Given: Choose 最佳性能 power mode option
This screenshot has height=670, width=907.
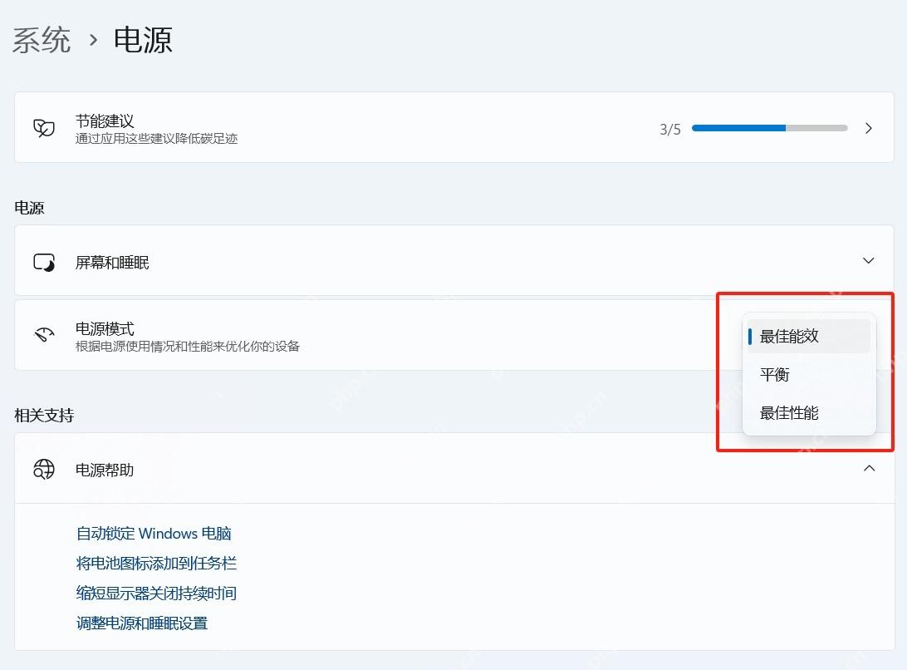Looking at the screenshot, I should point(809,413).
